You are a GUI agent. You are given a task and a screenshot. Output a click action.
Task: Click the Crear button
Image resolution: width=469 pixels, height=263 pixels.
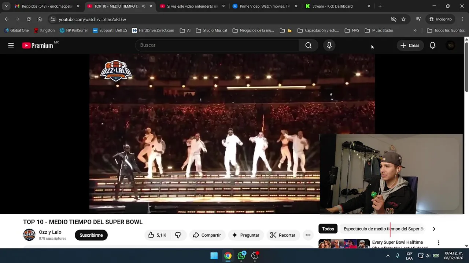click(x=410, y=45)
